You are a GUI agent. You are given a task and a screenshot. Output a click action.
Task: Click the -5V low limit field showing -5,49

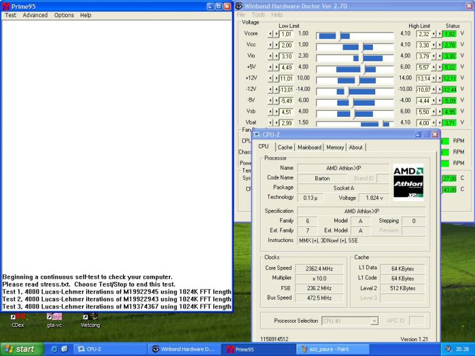286,101
